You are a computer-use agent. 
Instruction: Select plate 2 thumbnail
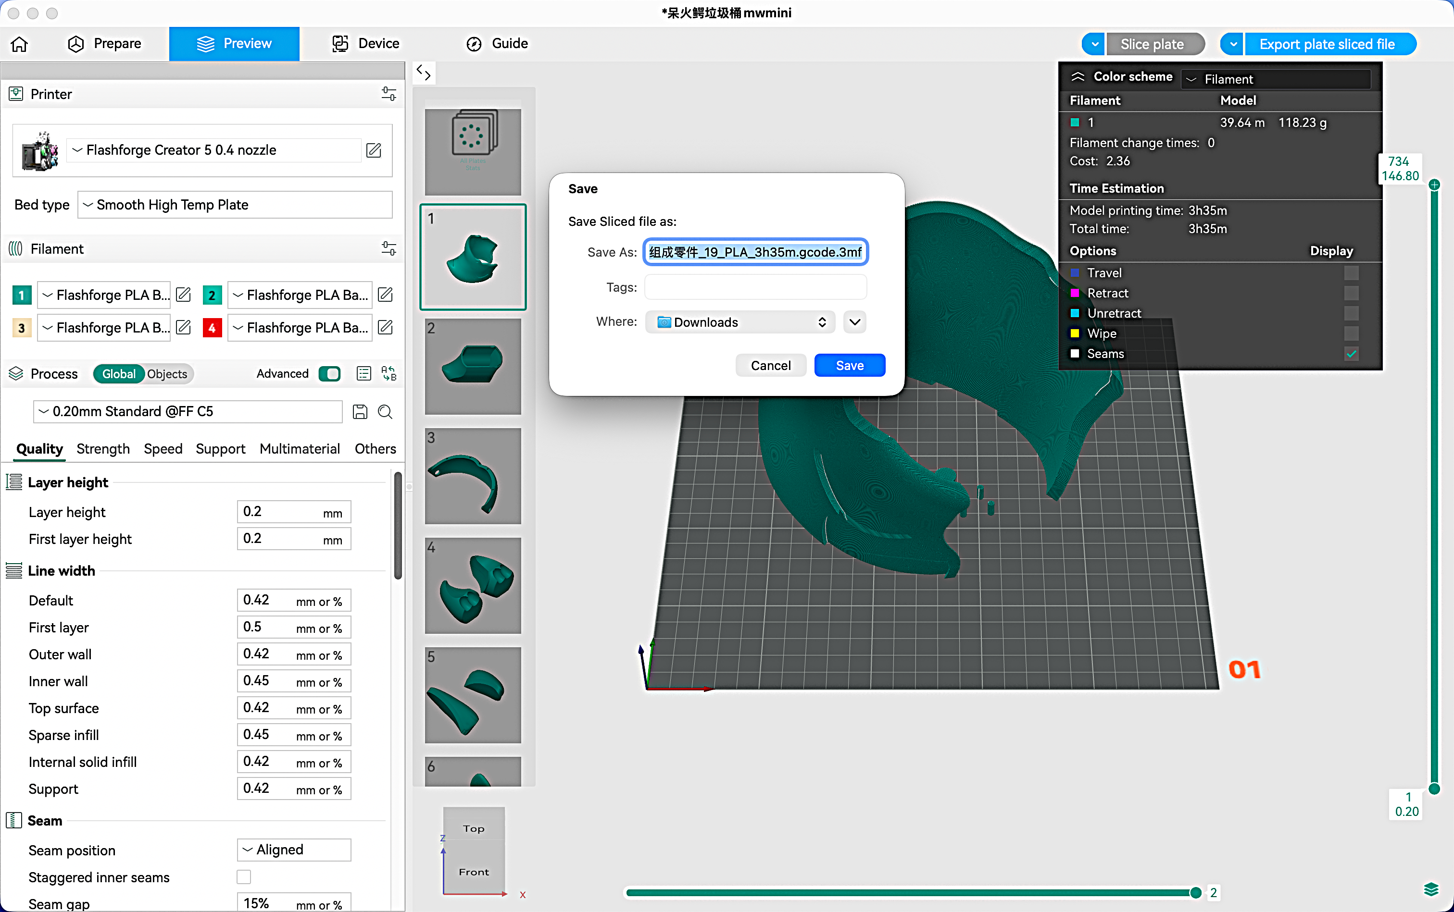tap(473, 367)
